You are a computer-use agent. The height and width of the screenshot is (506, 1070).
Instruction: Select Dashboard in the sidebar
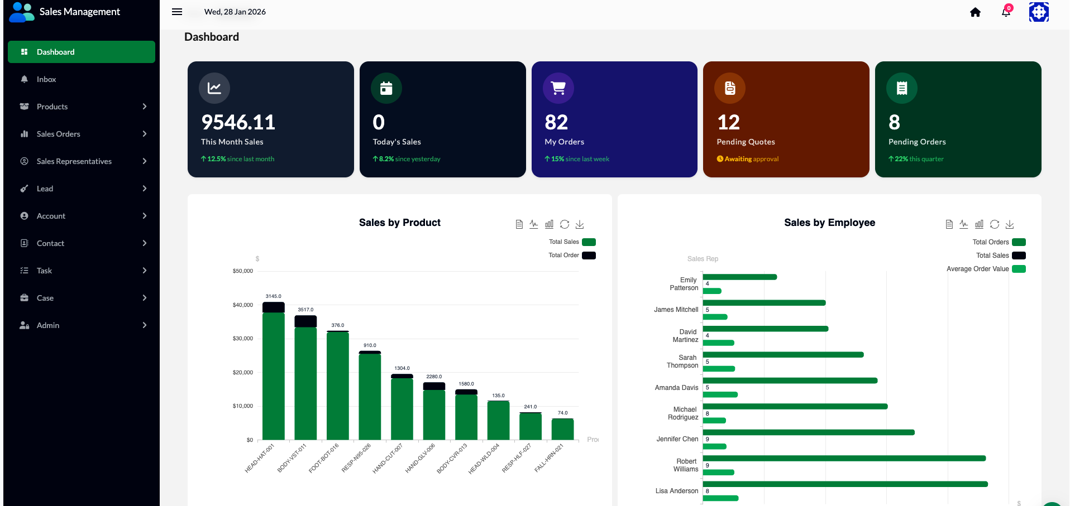81,52
